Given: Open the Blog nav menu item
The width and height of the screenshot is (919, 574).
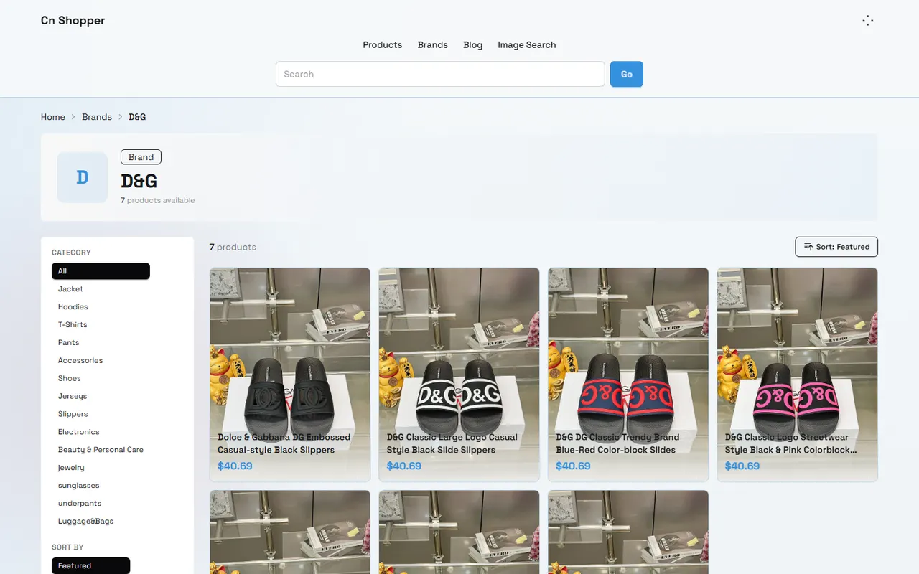Looking at the screenshot, I should tap(473, 45).
